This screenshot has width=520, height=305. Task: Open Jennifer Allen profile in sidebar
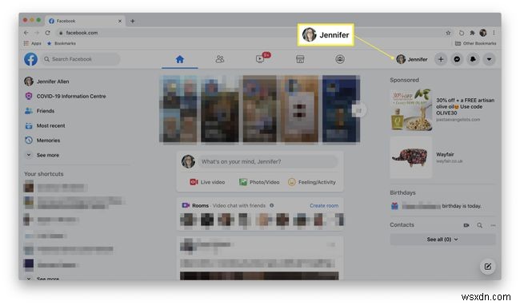coord(46,81)
